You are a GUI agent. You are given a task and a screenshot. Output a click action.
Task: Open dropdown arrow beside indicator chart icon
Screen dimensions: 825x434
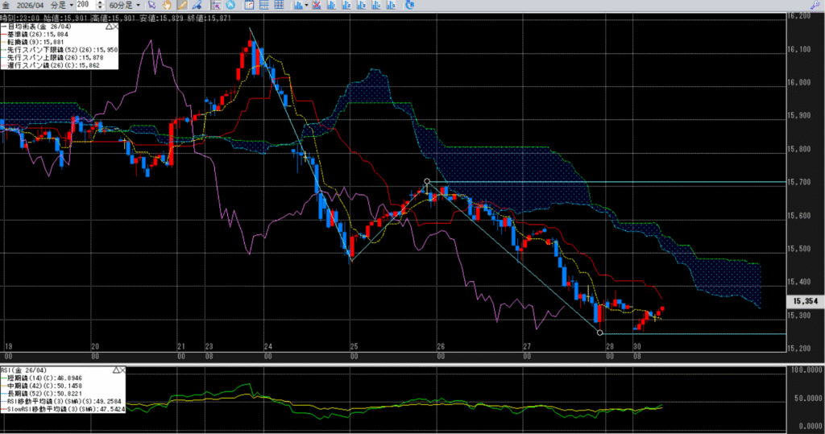(x=306, y=6)
